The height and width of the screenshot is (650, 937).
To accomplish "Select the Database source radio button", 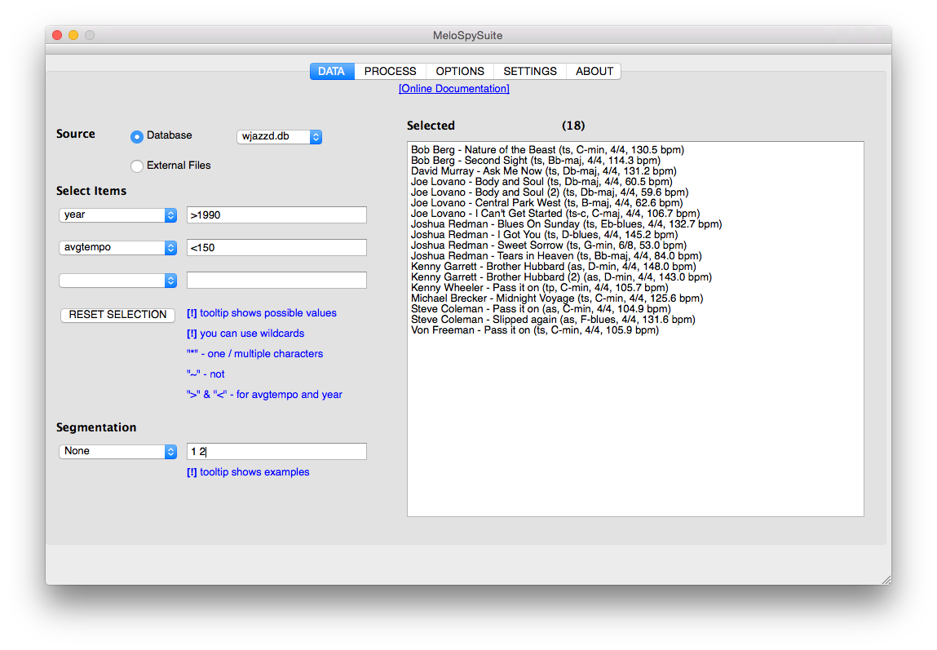I will pos(137,136).
